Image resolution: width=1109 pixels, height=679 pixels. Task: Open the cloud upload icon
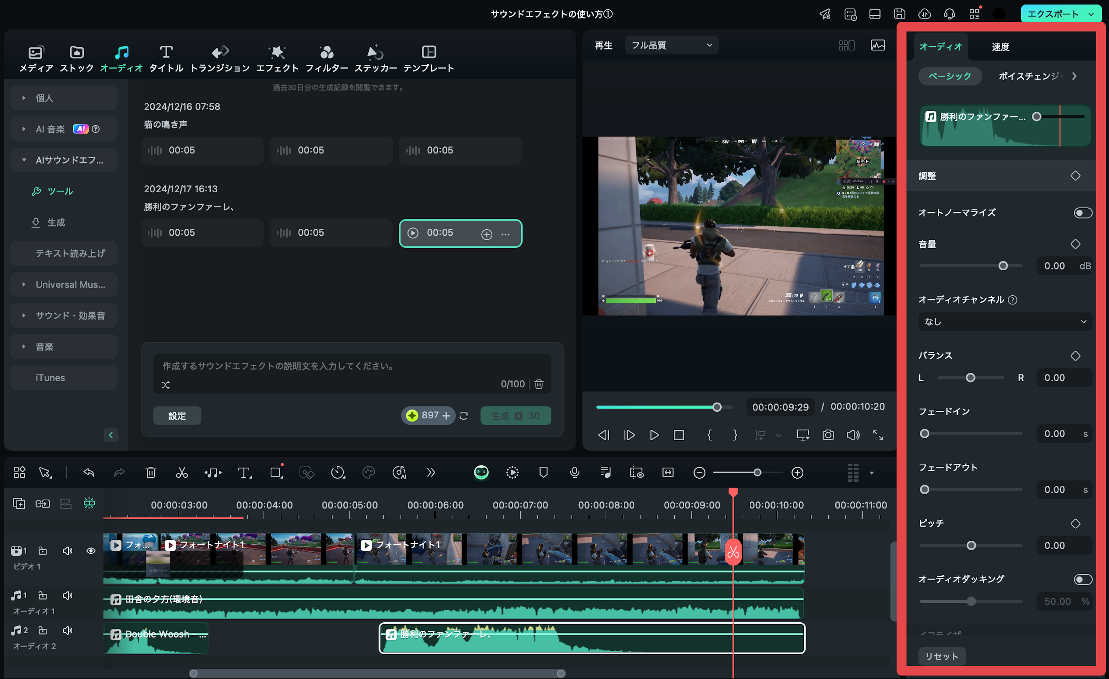(x=924, y=14)
